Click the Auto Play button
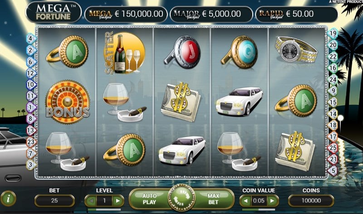The height and width of the screenshot is (214, 363). tap(150, 199)
